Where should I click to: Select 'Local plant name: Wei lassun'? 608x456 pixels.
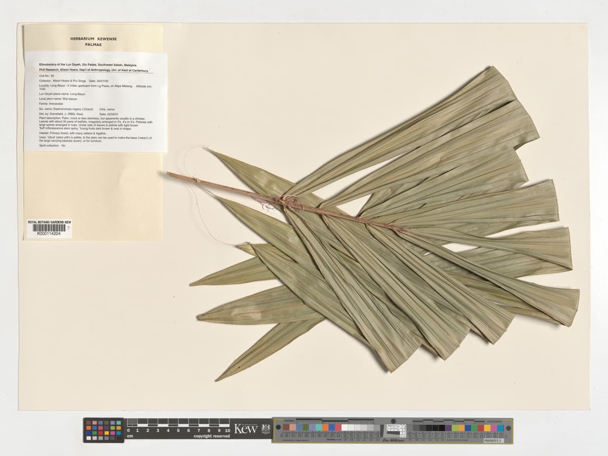click(58, 99)
